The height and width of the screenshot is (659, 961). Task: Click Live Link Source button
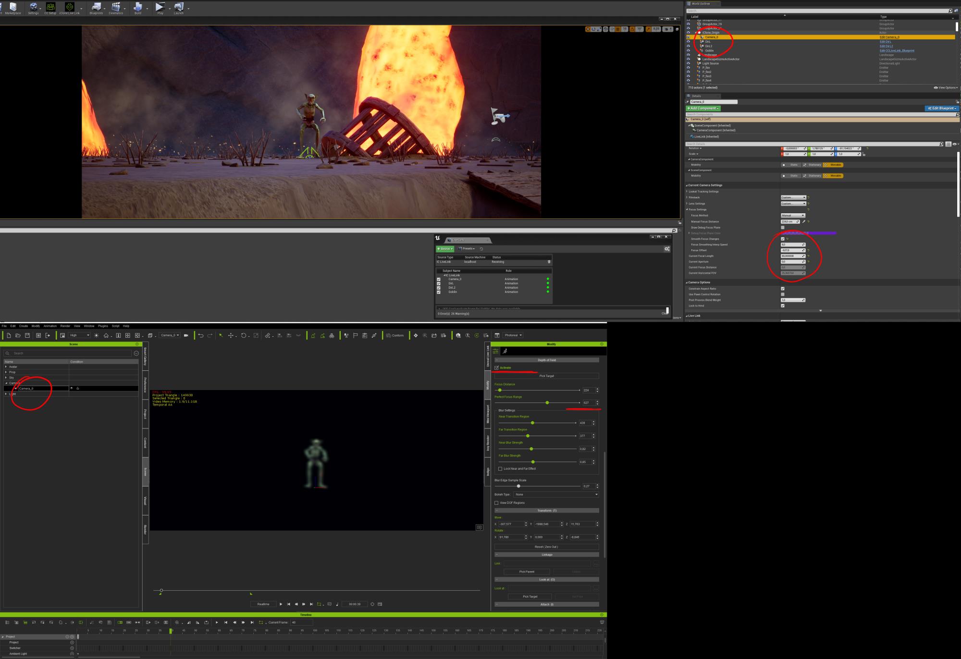click(x=445, y=249)
